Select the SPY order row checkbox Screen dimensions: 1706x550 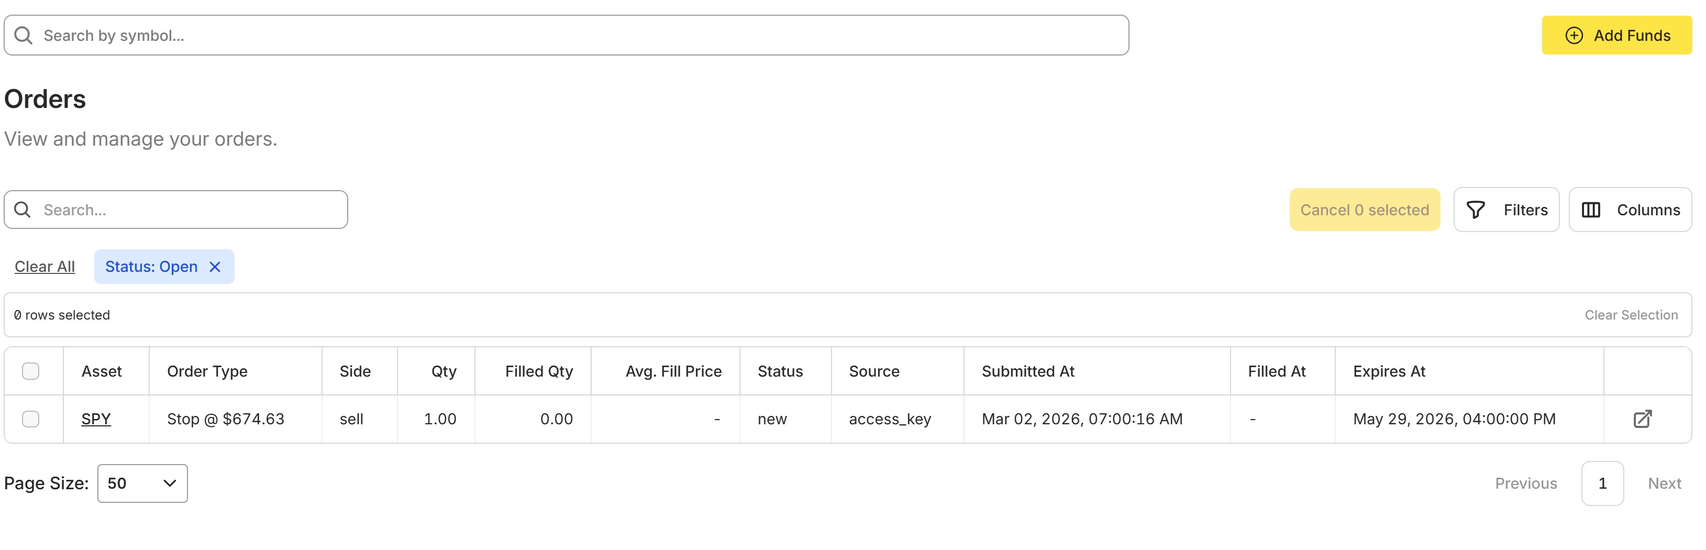click(x=30, y=419)
